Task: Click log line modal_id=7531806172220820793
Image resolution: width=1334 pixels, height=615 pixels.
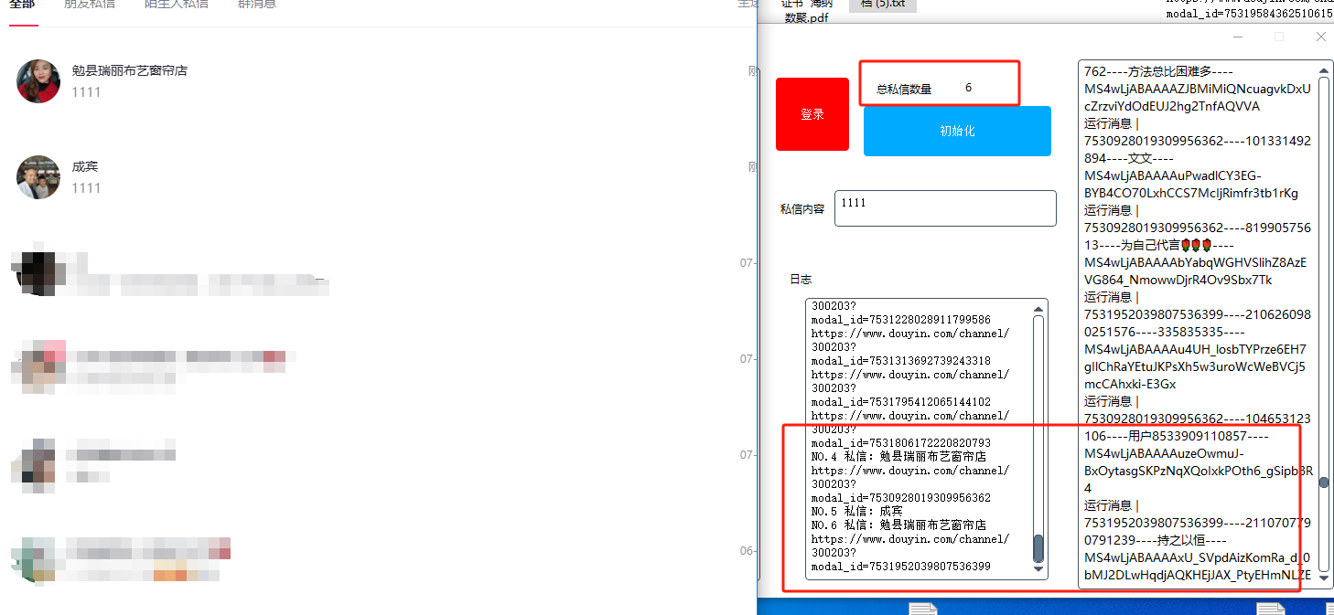Action: pos(900,443)
